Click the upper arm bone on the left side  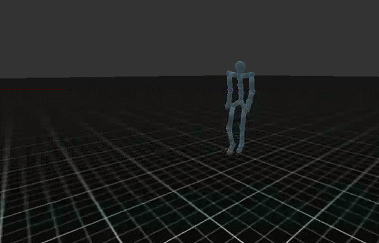coord(229,83)
